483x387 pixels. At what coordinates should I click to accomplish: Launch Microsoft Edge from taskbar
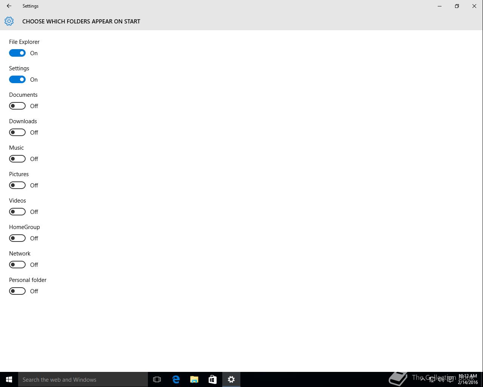click(176, 379)
